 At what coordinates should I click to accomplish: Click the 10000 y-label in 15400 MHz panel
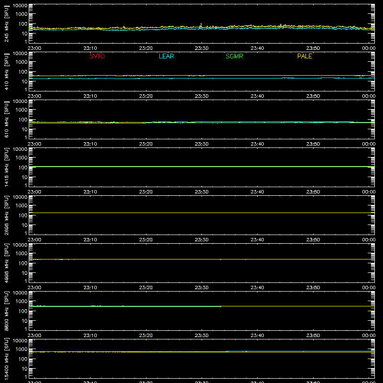pos(20,341)
